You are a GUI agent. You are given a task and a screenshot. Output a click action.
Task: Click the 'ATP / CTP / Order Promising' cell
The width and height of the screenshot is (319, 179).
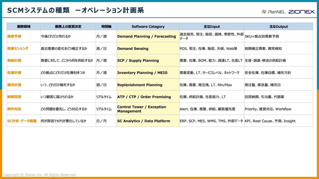coord(148,97)
